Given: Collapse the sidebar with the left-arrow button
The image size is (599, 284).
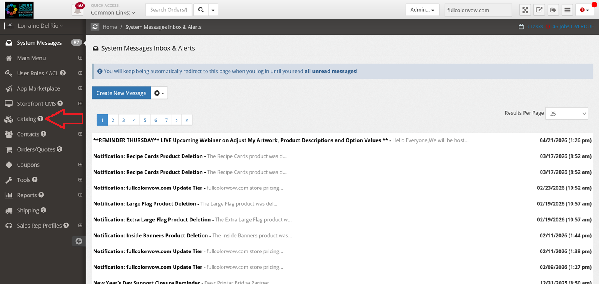Looking at the screenshot, I should click(79, 241).
